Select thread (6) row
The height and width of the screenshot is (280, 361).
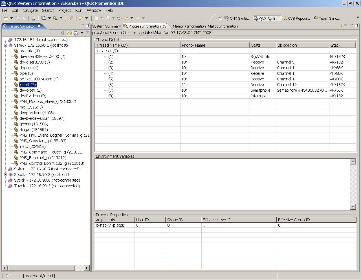coord(225,85)
